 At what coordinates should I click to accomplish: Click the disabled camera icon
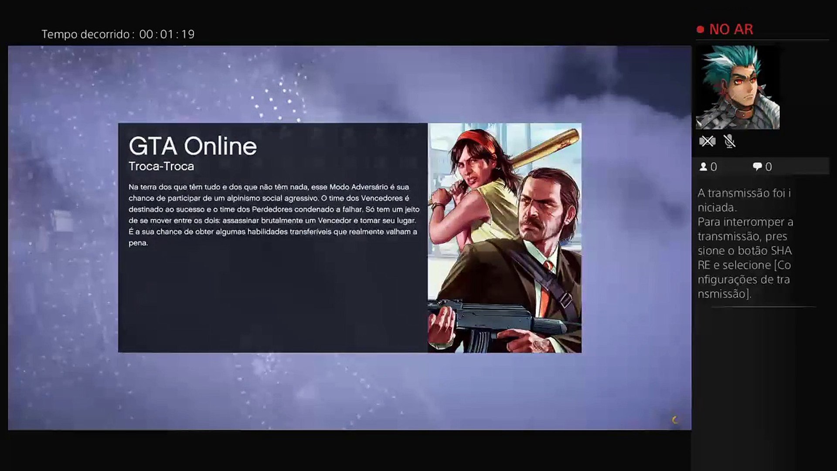point(707,141)
